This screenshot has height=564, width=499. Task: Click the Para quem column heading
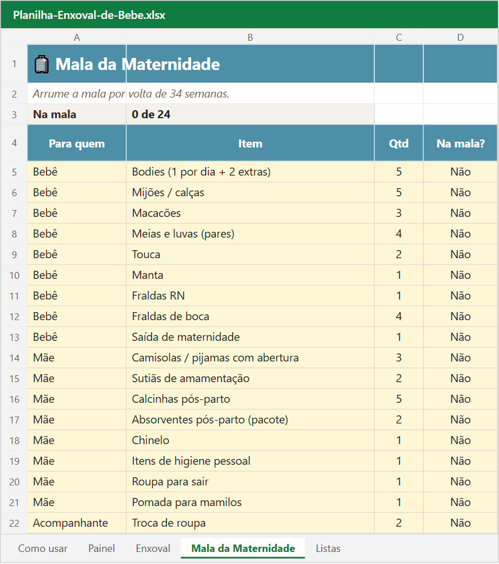77,143
